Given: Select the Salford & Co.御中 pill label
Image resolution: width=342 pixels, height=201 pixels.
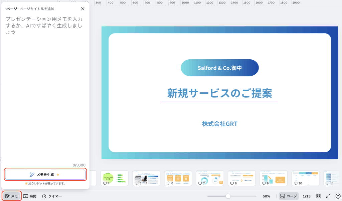Looking at the screenshot, I should click(x=219, y=68).
